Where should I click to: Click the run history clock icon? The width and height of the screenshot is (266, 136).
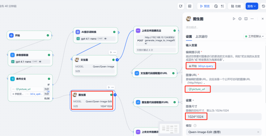coord(216,6)
